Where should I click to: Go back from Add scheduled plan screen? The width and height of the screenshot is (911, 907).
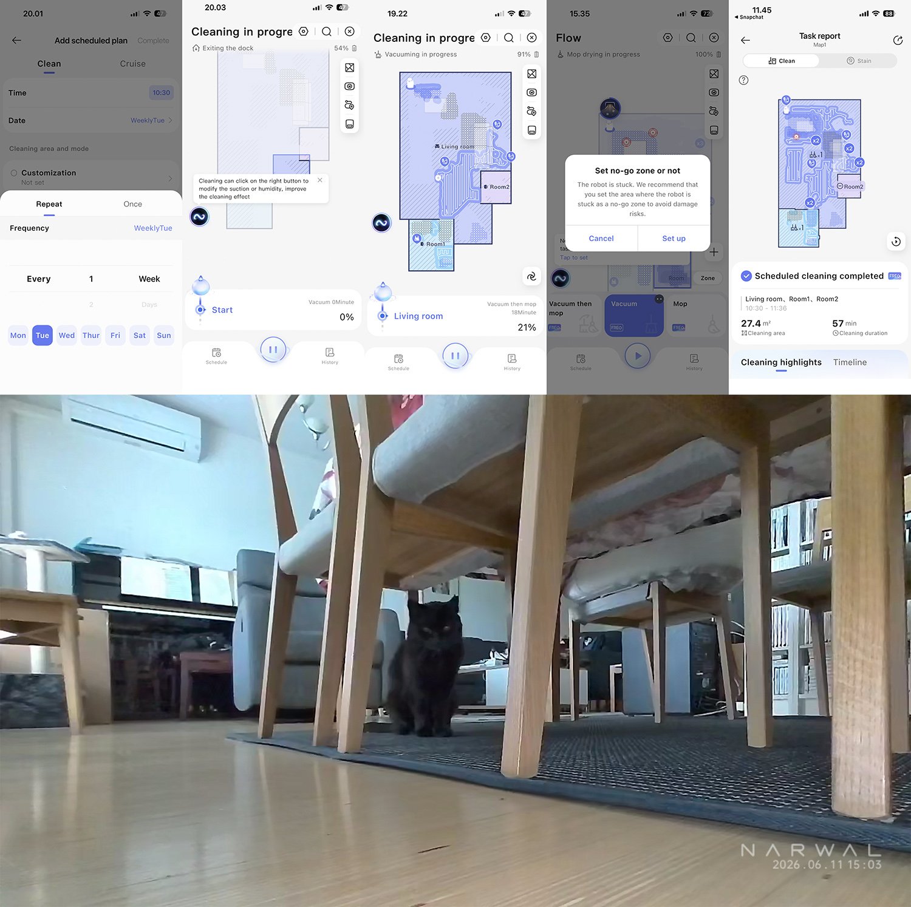(16, 40)
